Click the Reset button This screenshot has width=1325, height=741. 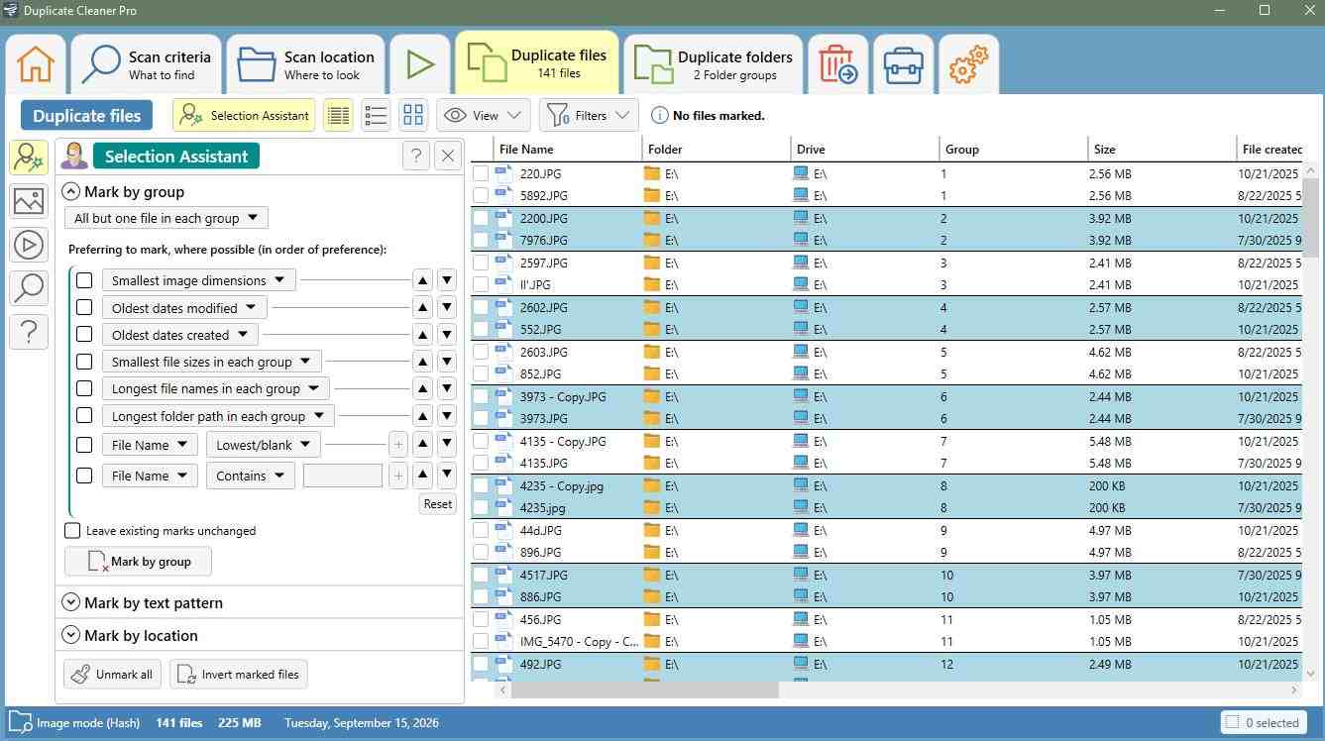[437, 503]
